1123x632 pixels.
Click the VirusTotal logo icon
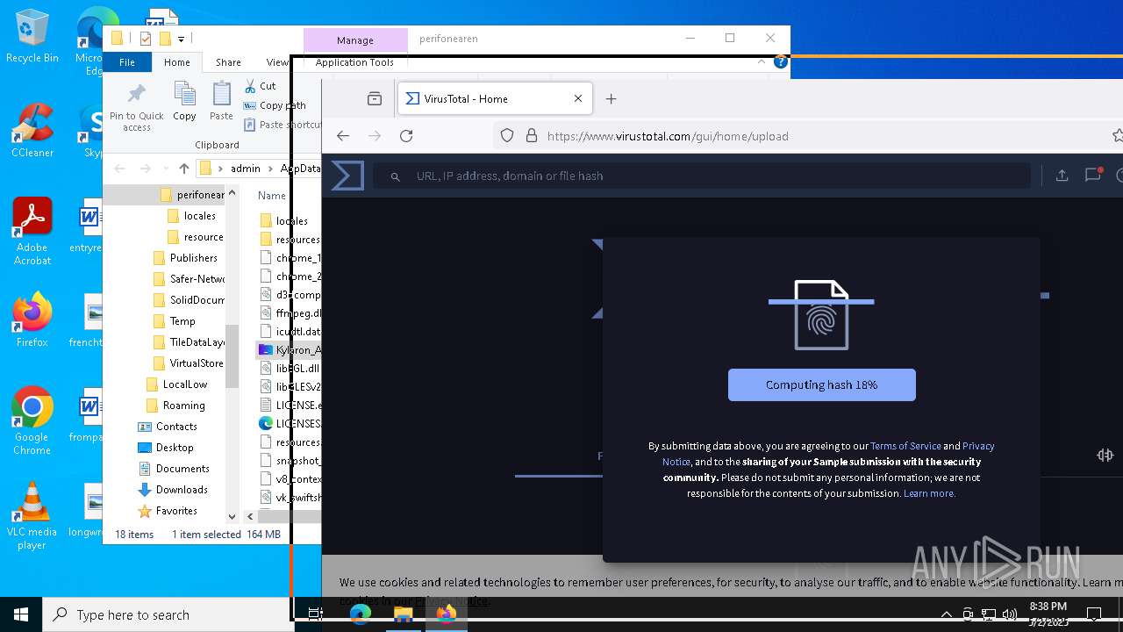click(347, 176)
